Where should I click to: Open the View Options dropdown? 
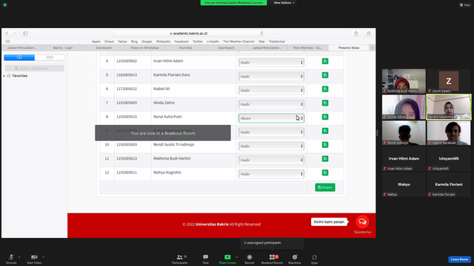[284, 3]
